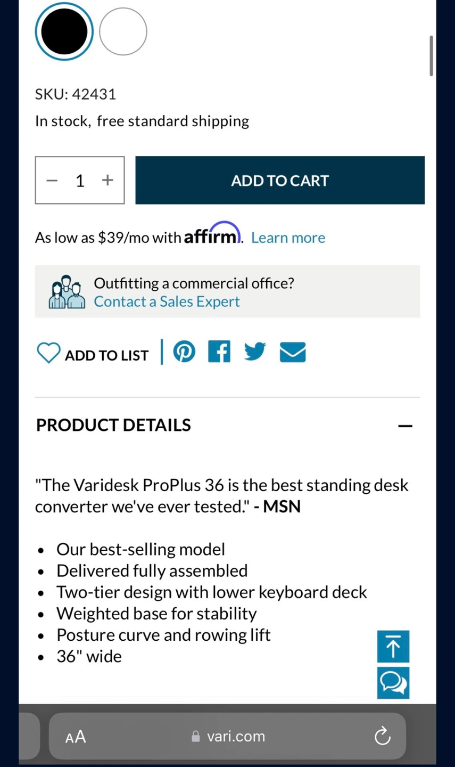The width and height of the screenshot is (455, 767).
Task: Select the black color swatch
Action: pyautogui.click(x=64, y=31)
